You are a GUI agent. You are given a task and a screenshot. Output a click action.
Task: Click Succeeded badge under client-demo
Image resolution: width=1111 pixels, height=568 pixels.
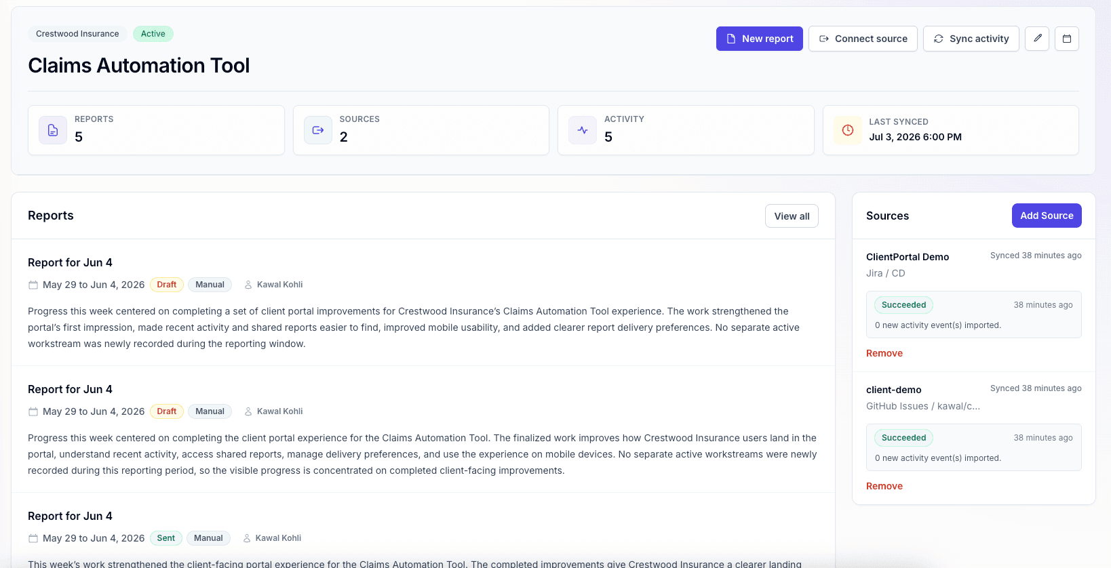[x=903, y=438]
